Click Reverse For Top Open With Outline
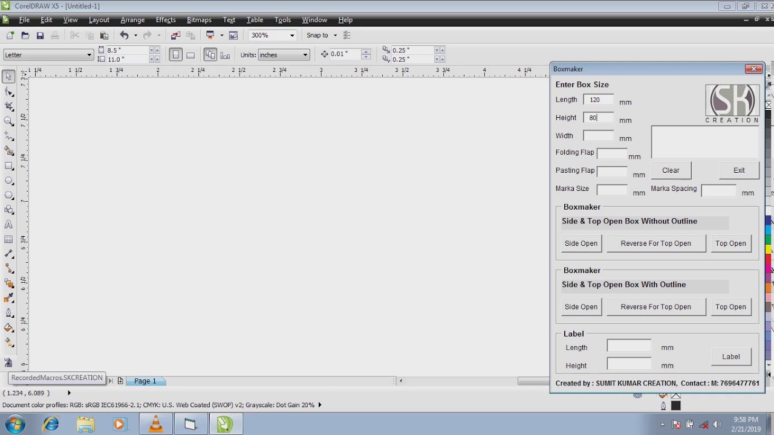Image resolution: width=774 pixels, height=435 pixels. pos(655,307)
